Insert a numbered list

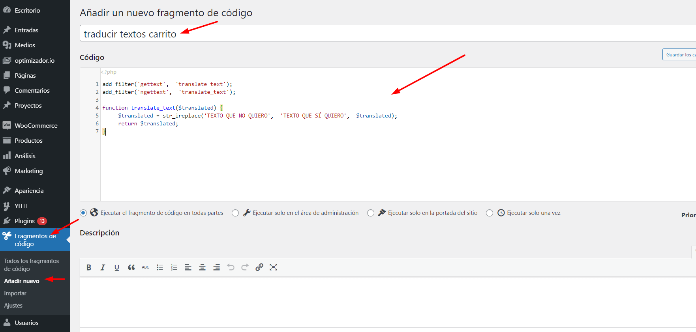174,267
